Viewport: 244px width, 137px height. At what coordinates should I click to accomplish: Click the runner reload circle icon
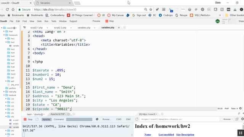[37, 119]
